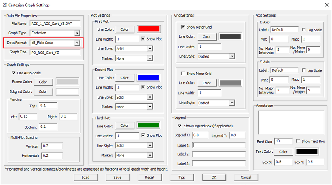Click the red First Plot color swatch
Screen dimensions: 332x185
coord(149,29)
